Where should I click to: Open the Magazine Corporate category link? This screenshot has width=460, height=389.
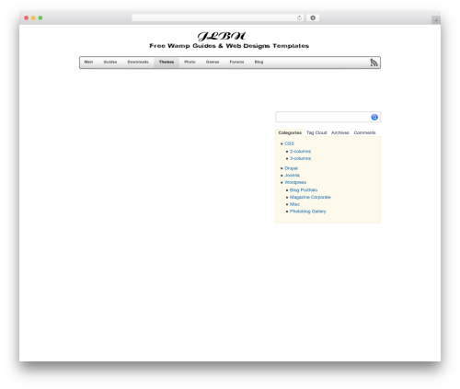coord(310,197)
